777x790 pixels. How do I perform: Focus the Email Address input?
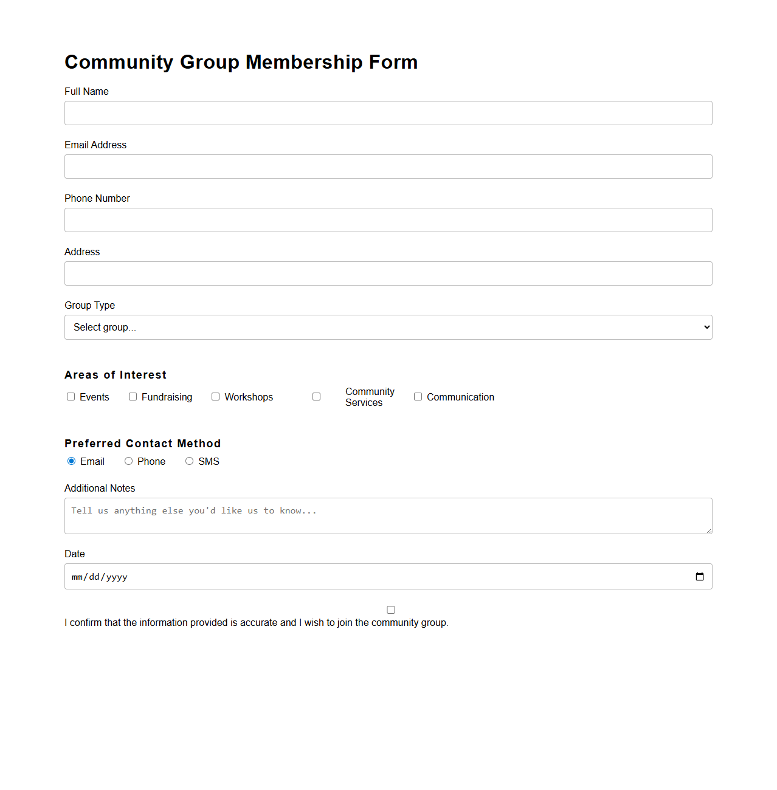pos(388,167)
